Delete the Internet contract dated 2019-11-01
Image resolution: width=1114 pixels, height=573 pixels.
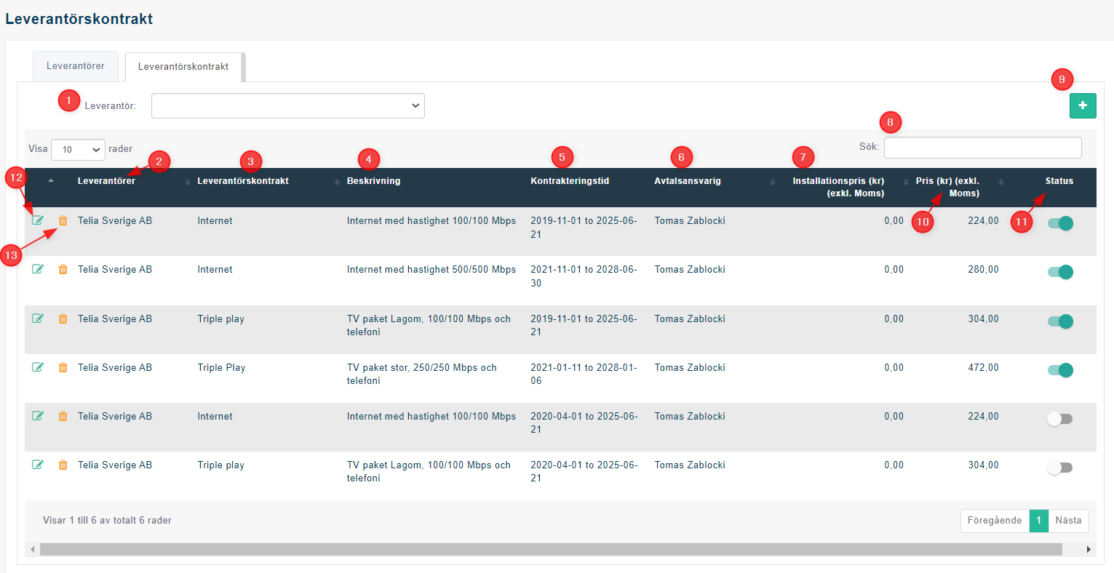point(63,220)
